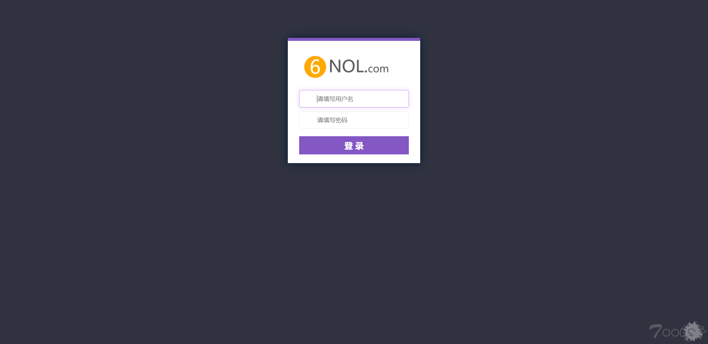Click the orange circle 6 logo icon
Image resolution: width=708 pixels, height=344 pixels.
tap(315, 67)
